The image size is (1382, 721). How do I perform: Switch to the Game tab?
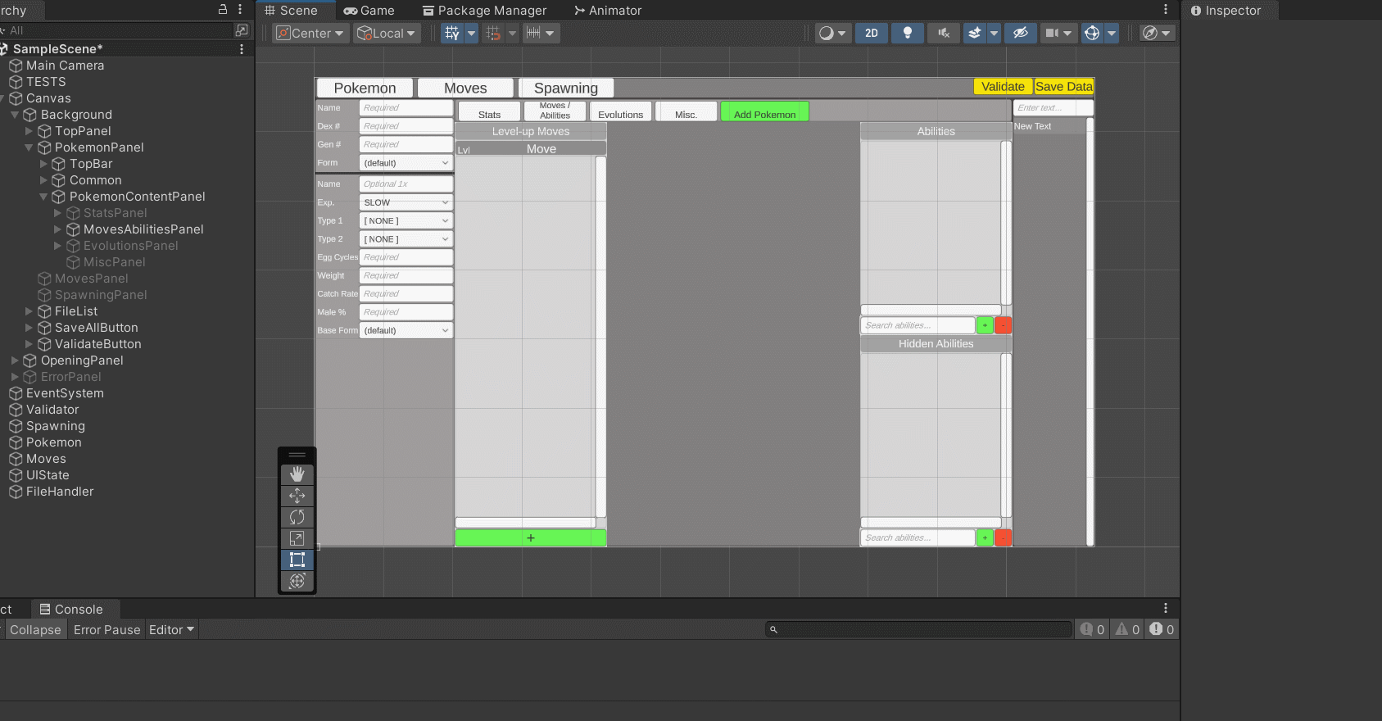tap(369, 11)
